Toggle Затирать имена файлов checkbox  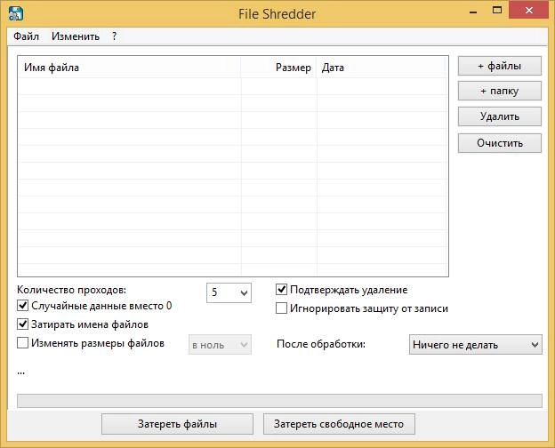22,324
